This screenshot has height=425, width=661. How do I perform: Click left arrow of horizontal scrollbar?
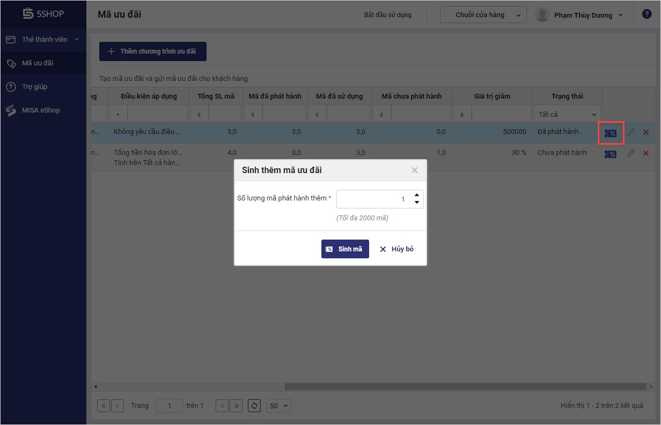pyautogui.click(x=96, y=386)
